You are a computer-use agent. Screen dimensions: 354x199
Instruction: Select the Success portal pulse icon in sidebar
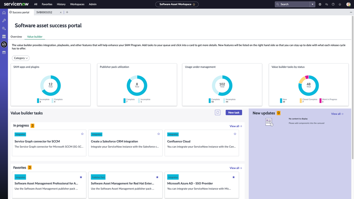click(4, 45)
